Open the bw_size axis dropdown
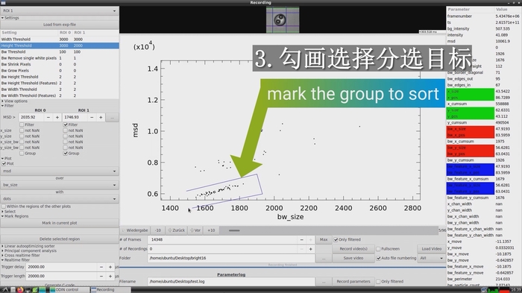522x293 pixels. click(60, 185)
